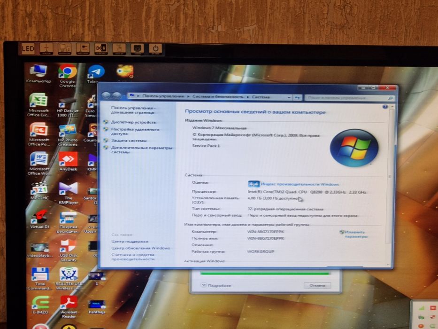Open Help via the question mark icon
Image resolution: width=438 pixels, height=329 pixels.
tap(385, 107)
